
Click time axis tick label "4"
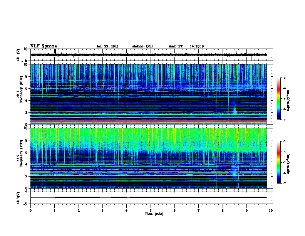coord(127,211)
